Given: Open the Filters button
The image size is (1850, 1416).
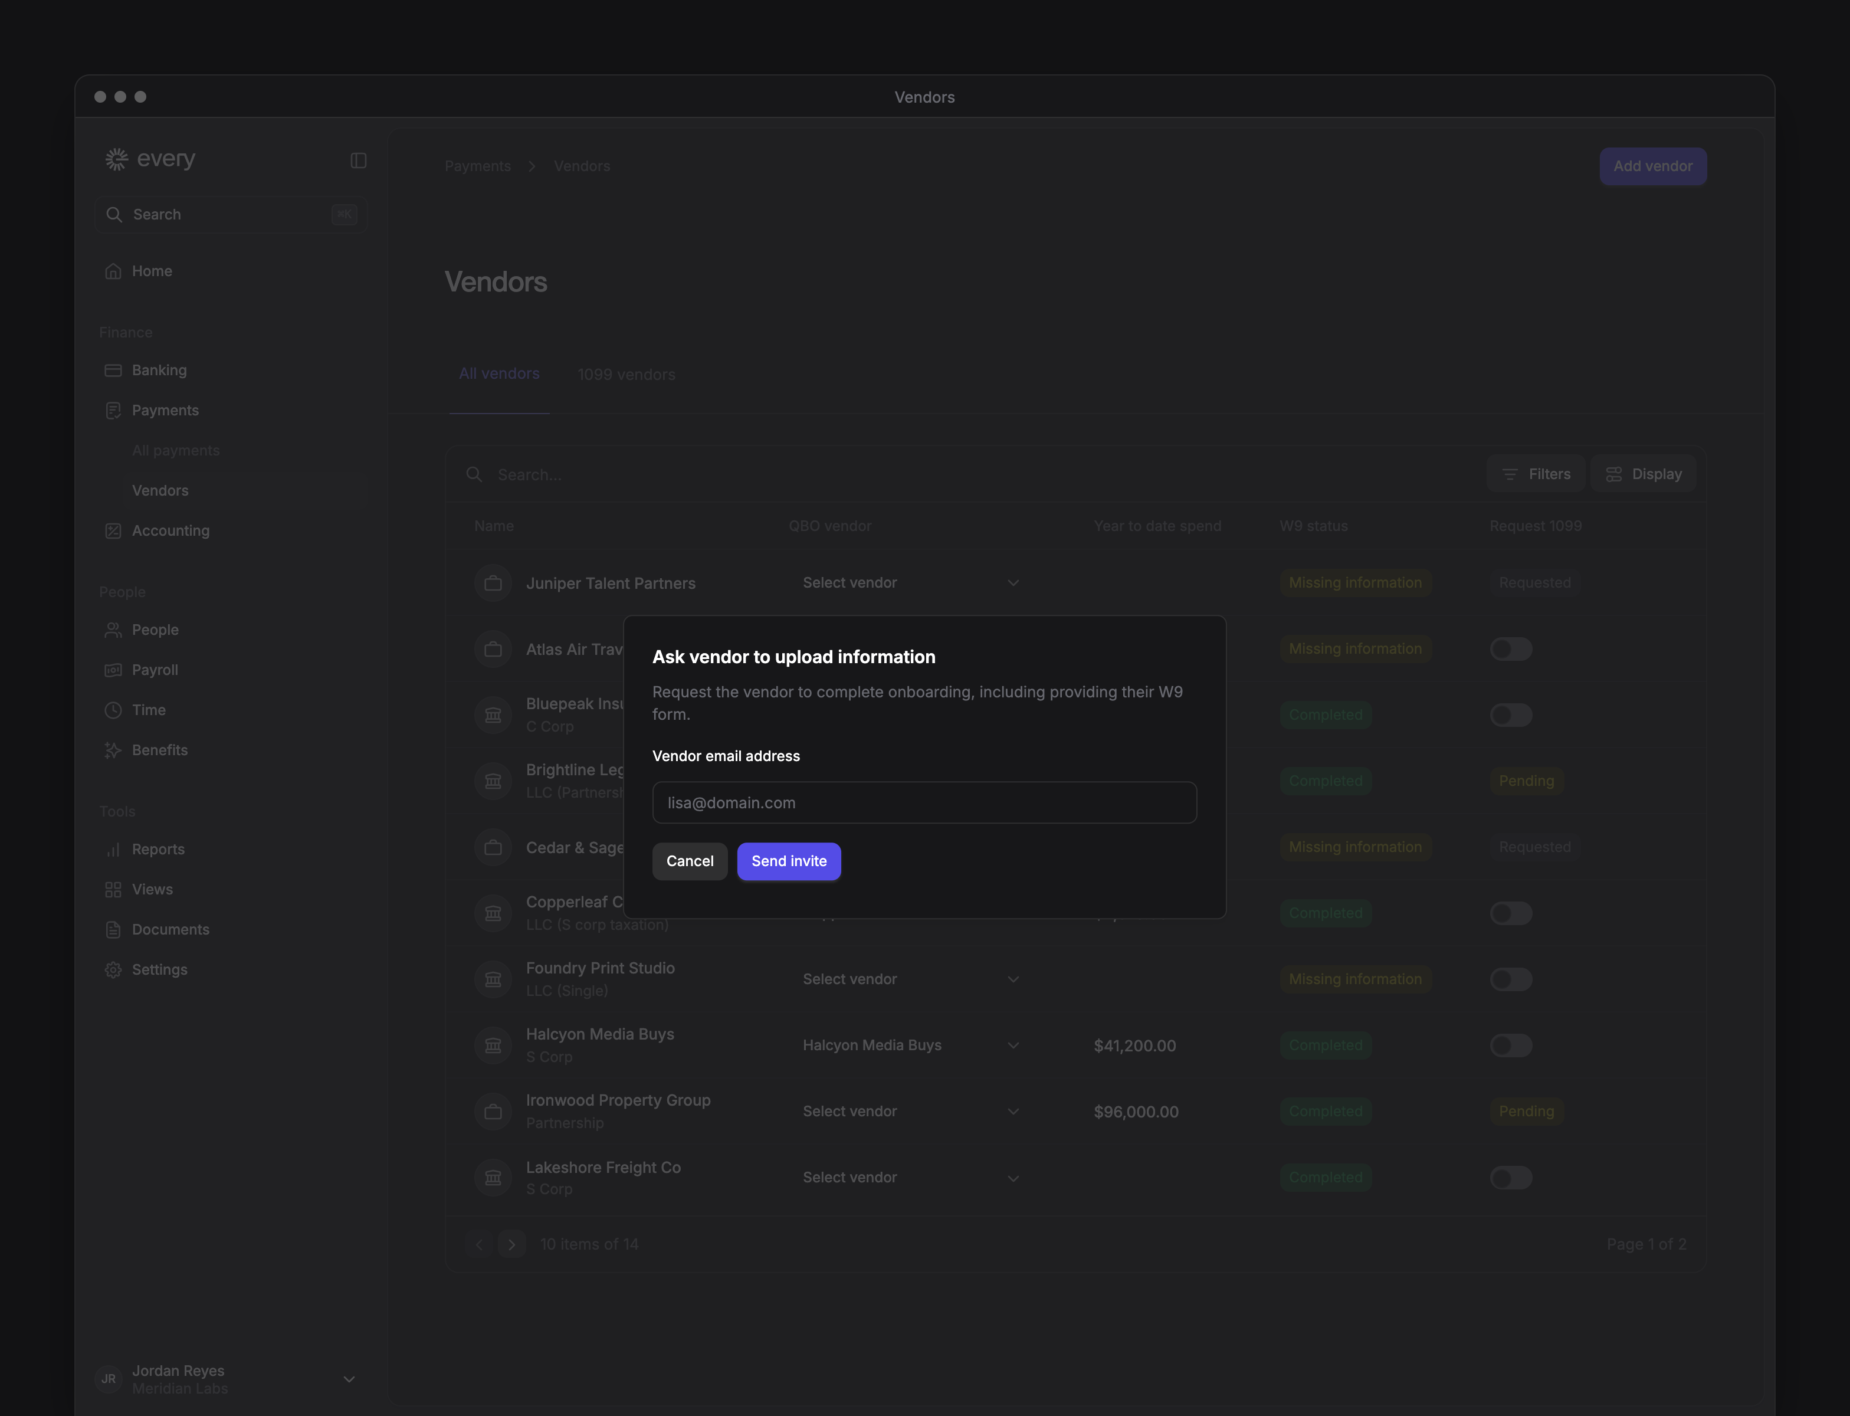Looking at the screenshot, I should 1536,474.
